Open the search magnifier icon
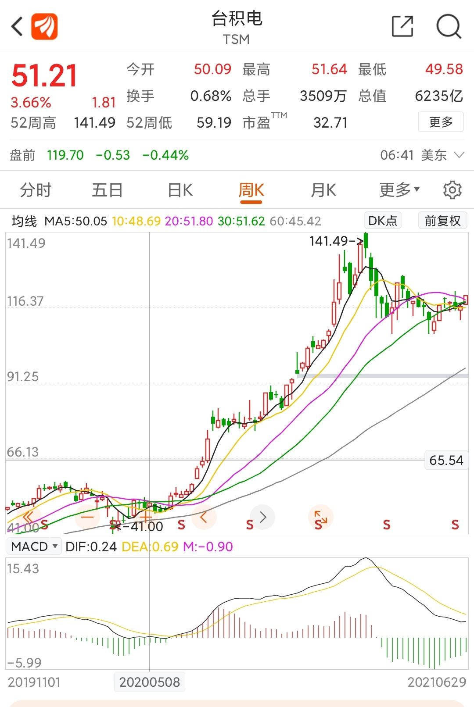Viewport: 474px width, 707px height. click(x=449, y=26)
